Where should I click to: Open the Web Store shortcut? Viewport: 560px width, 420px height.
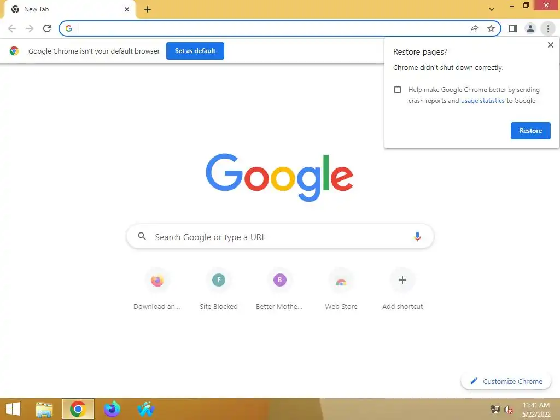point(341,289)
